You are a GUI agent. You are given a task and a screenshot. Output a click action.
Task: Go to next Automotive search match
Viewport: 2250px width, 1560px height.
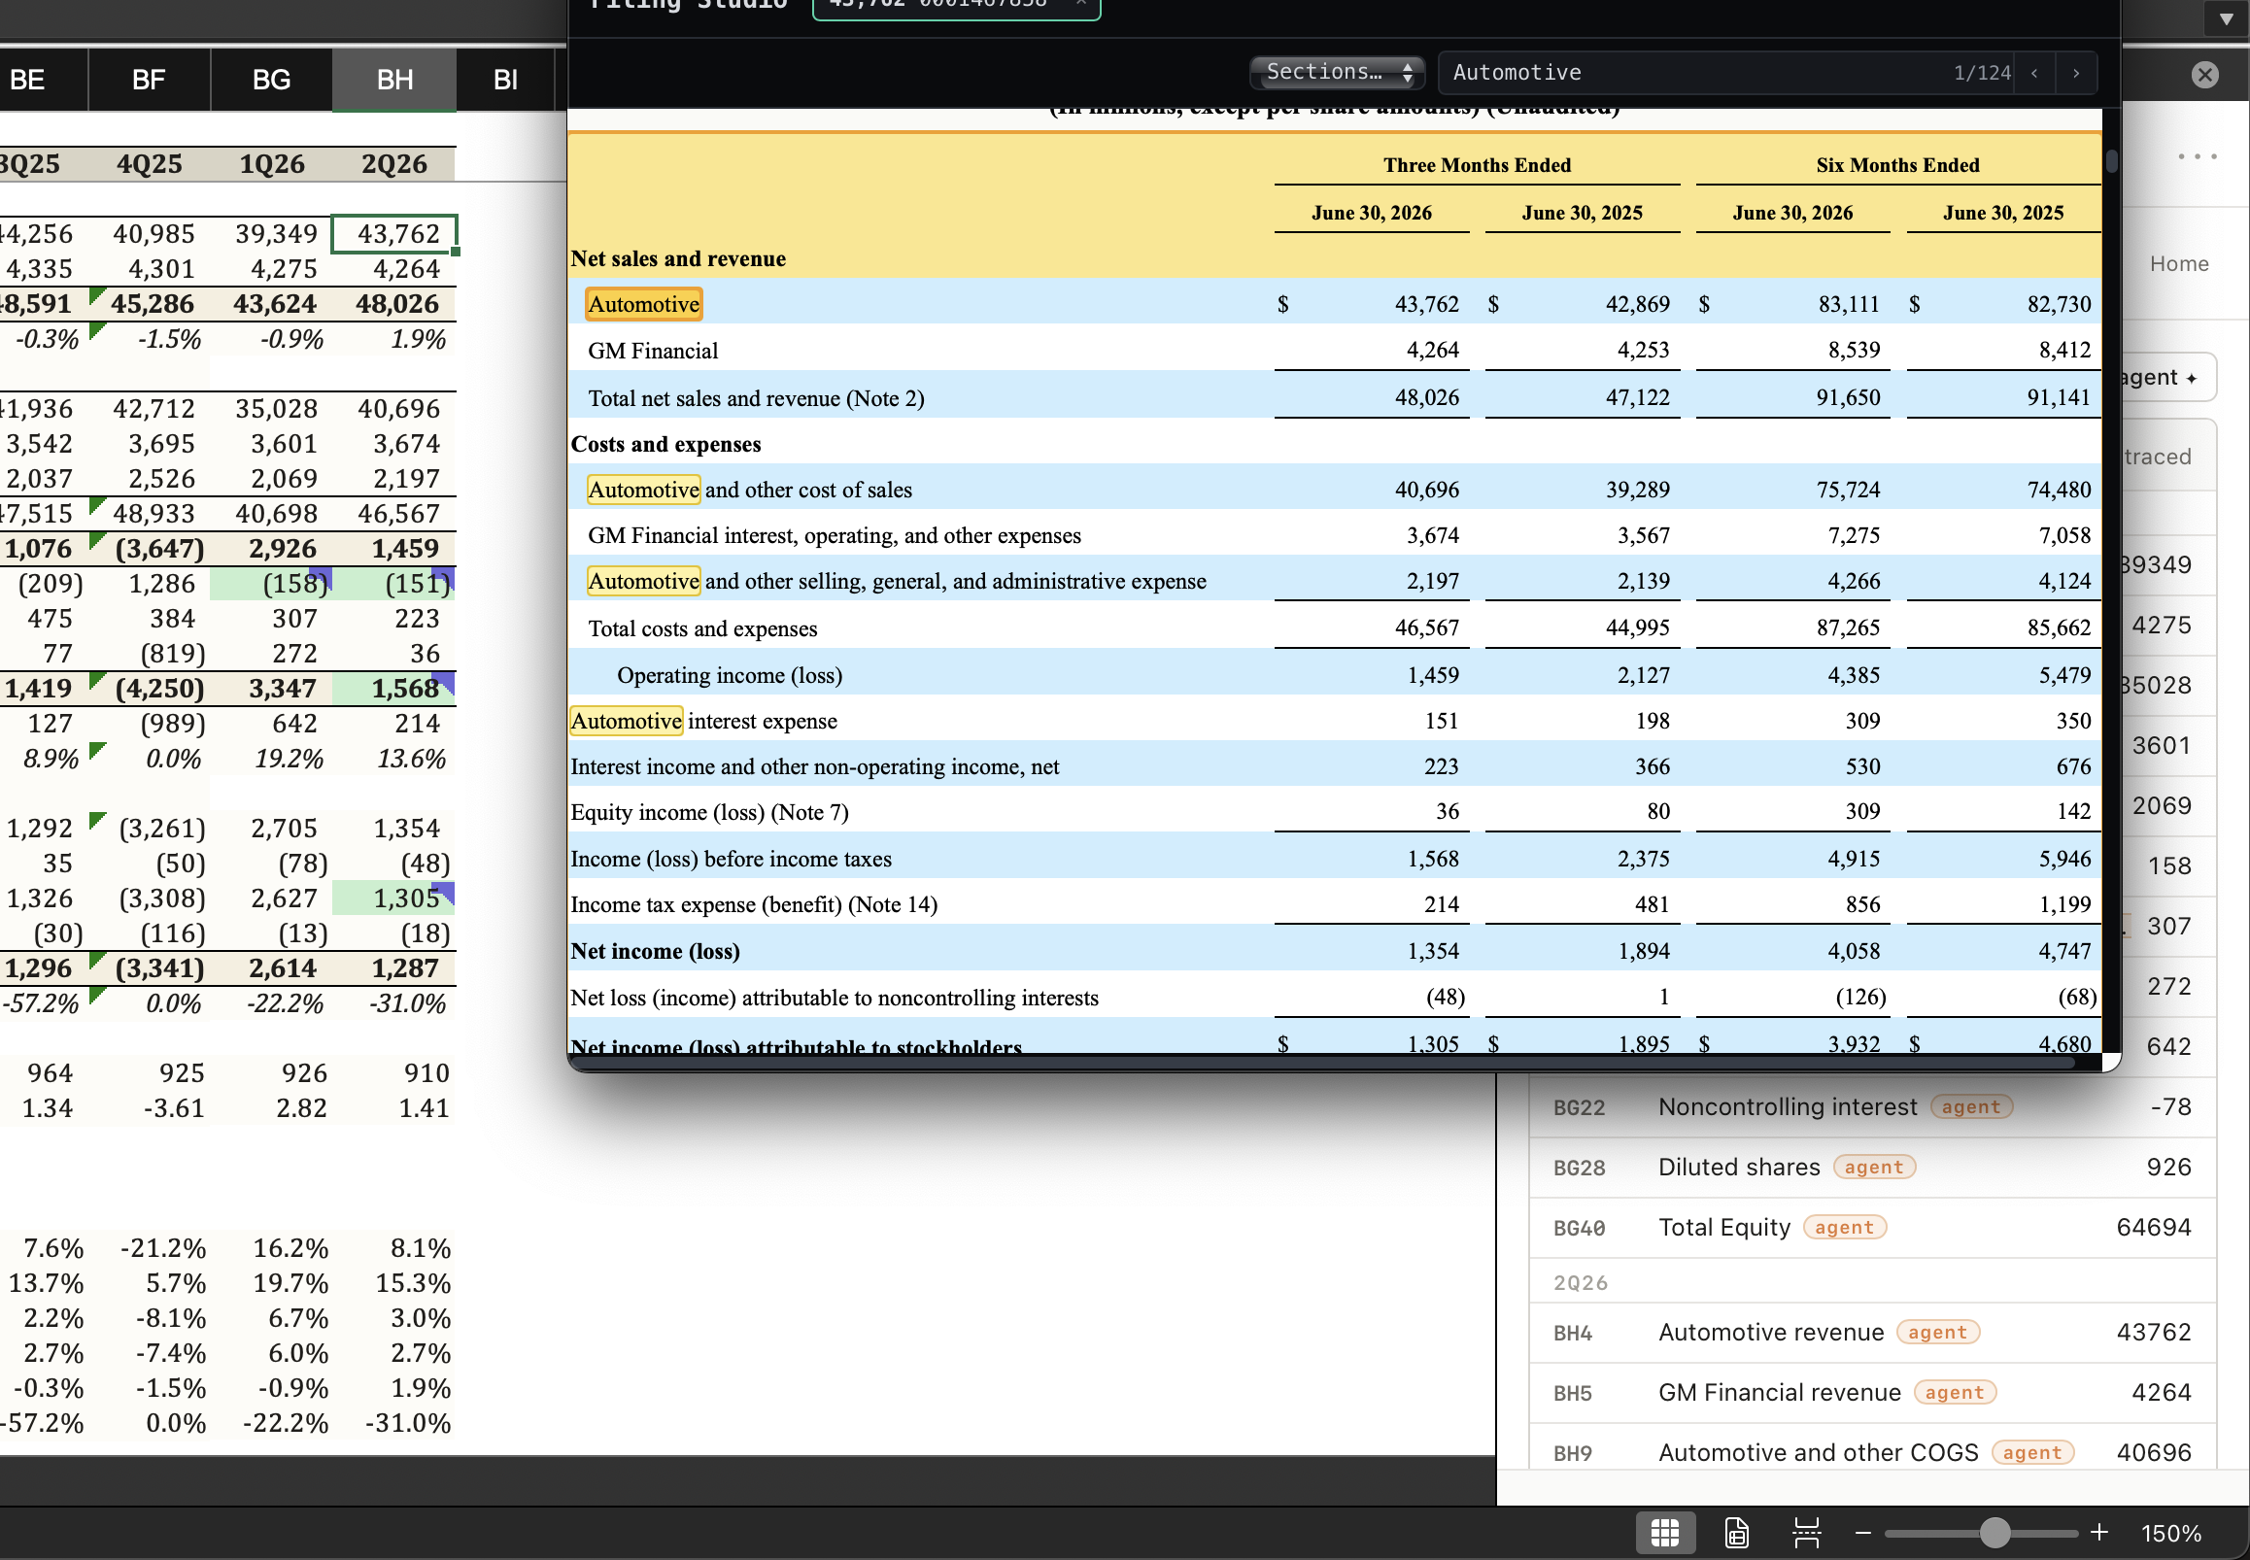[x=2076, y=73]
